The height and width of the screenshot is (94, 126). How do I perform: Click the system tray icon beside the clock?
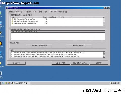coord(111,83)
